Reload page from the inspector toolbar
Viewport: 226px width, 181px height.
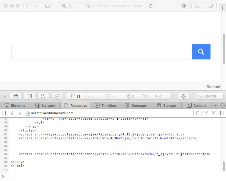tap(43, 96)
